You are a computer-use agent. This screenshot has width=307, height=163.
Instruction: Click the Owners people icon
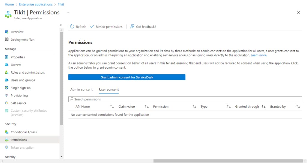(7, 65)
